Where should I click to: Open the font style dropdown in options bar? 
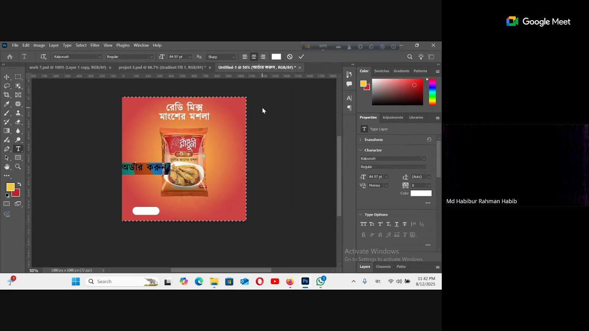151,57
